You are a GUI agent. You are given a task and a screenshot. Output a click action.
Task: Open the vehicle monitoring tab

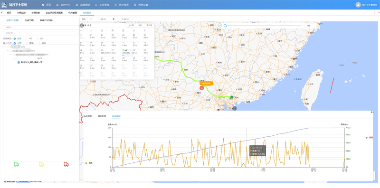tap(21, 13)
